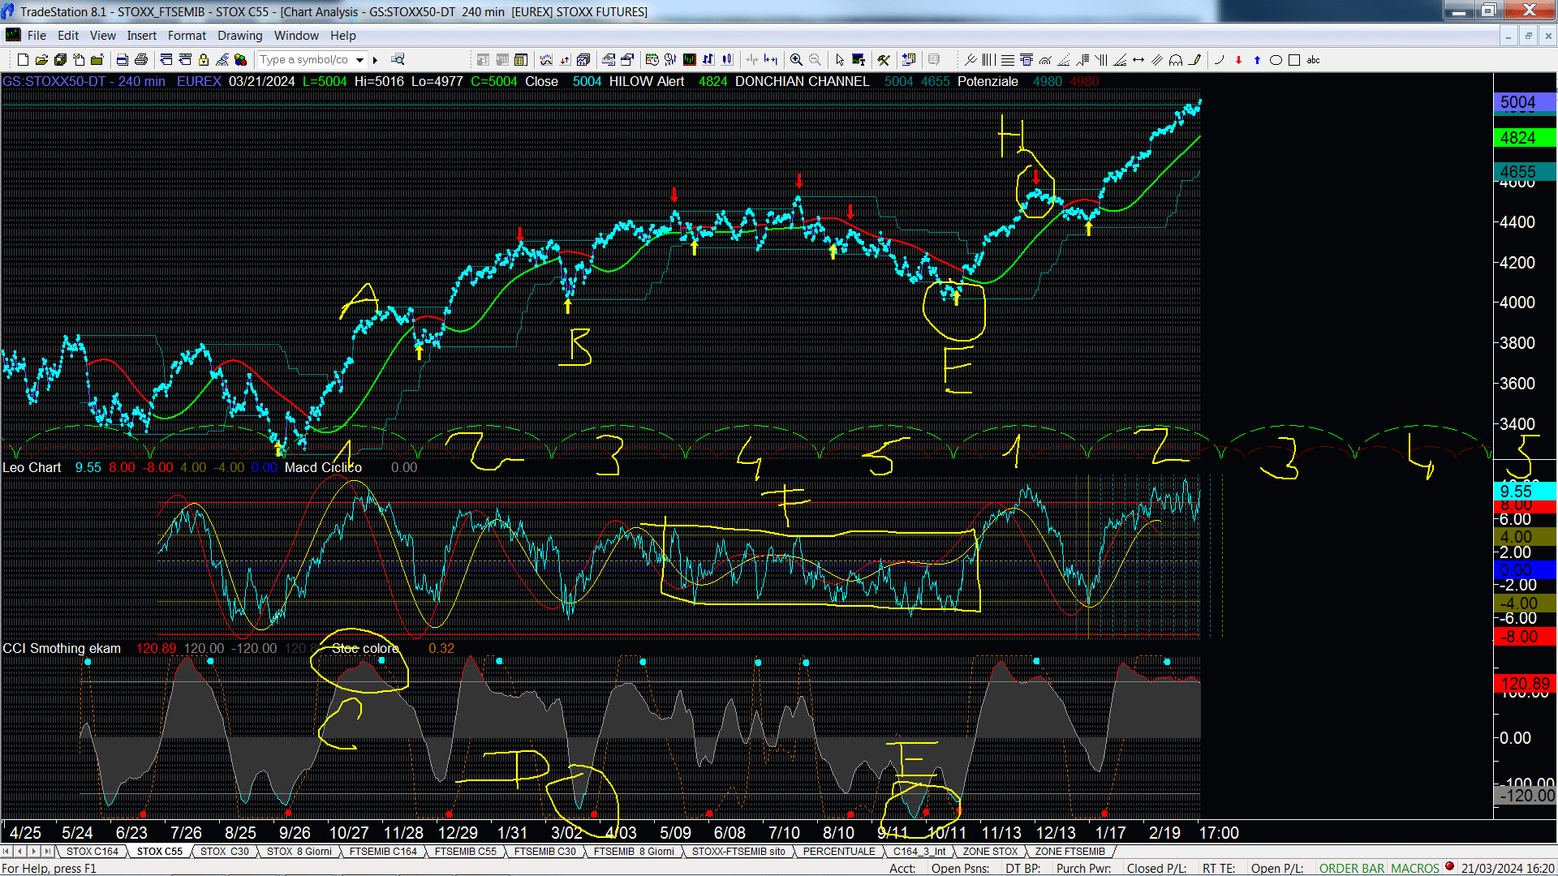Click the symbol lookup magnifier icon
This screenshot has width=1558, height=876.
(x=398, y=59)
